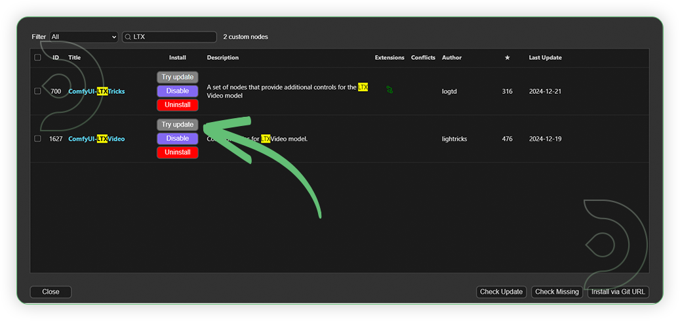Sort by the Title column header
Viewport: 680px width, 321px height.
[x=74, y=58]
